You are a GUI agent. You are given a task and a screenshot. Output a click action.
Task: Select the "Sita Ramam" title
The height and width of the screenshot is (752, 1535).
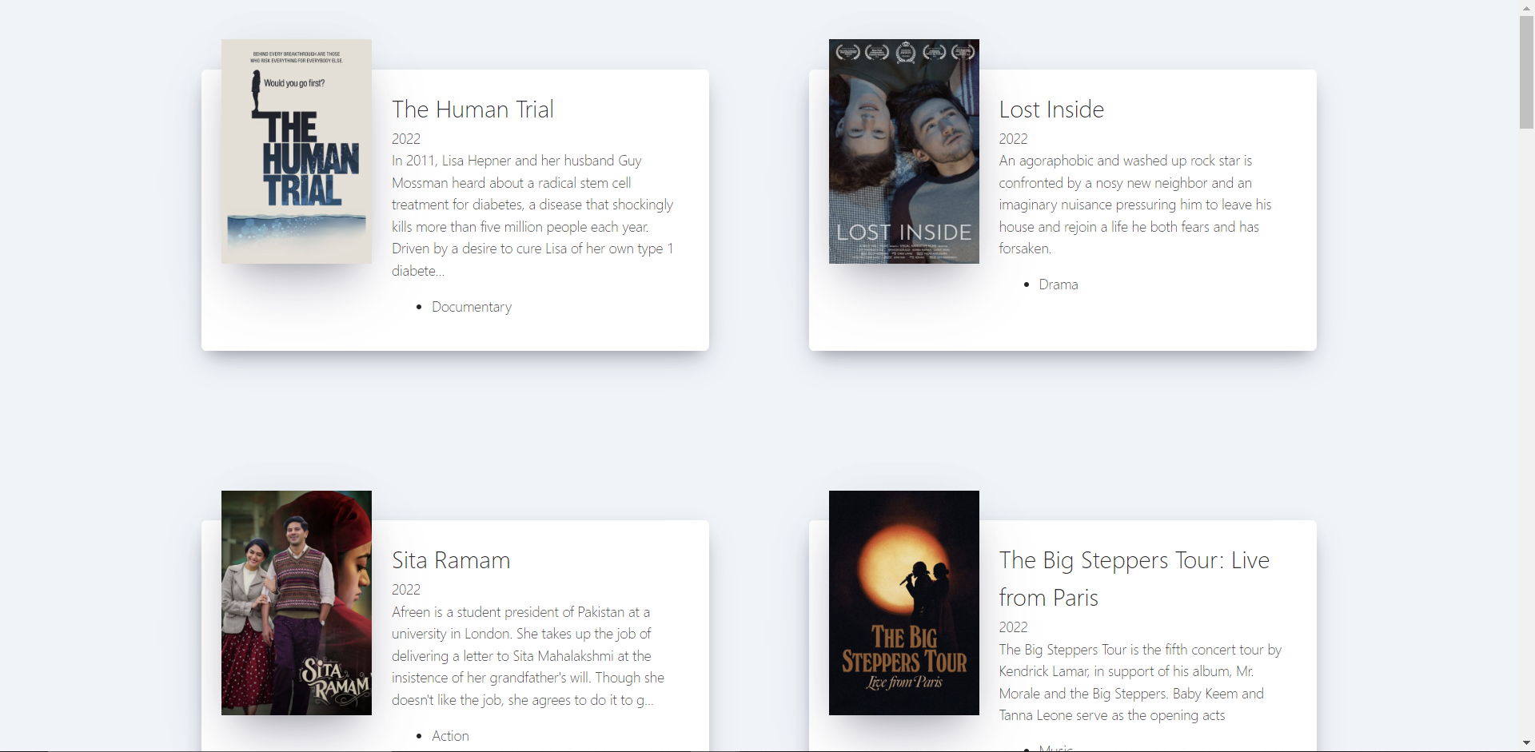click(x=450, y=560)
